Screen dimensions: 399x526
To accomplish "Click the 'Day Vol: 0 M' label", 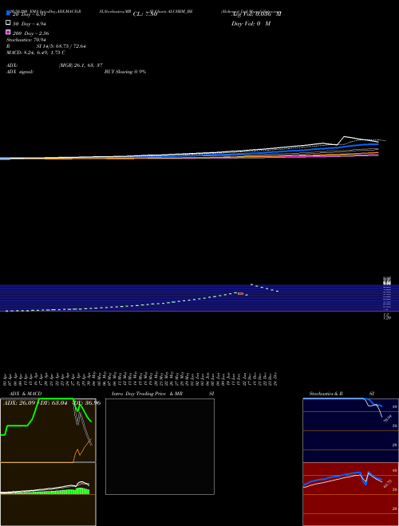I will (x=251, y=23).
